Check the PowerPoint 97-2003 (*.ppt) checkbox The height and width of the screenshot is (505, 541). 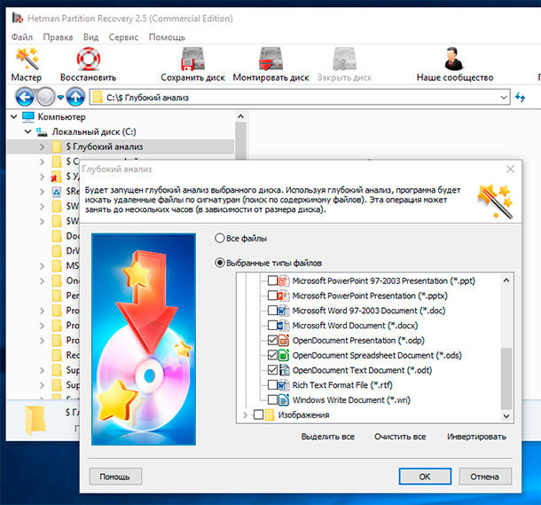pos(272,280)
